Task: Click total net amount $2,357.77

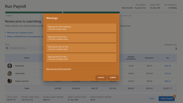Action: coord(168,88)
